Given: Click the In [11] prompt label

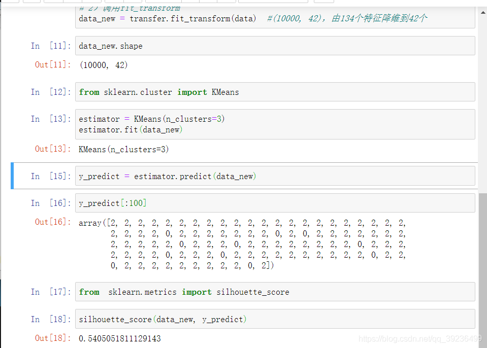Looking at the screenshot, I should [51, 46].
